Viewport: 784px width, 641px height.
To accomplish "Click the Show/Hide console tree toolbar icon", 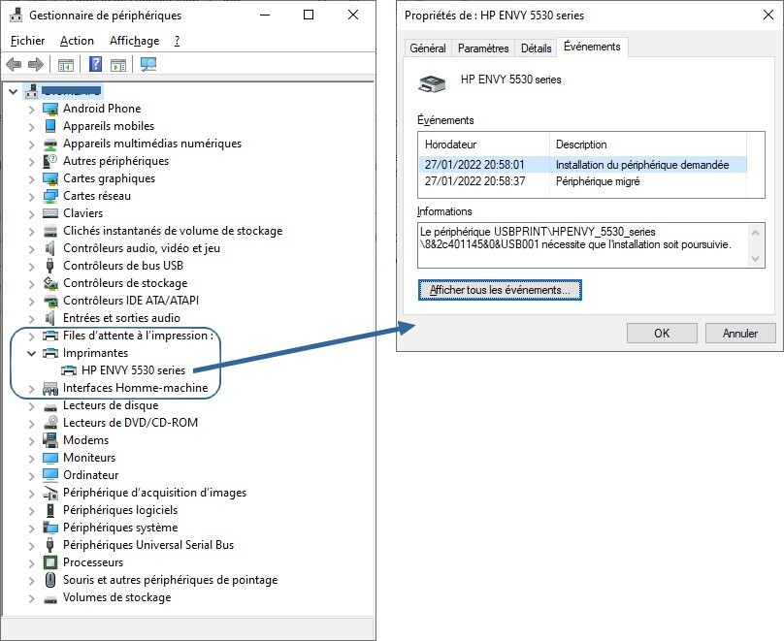I will (66, 64).
